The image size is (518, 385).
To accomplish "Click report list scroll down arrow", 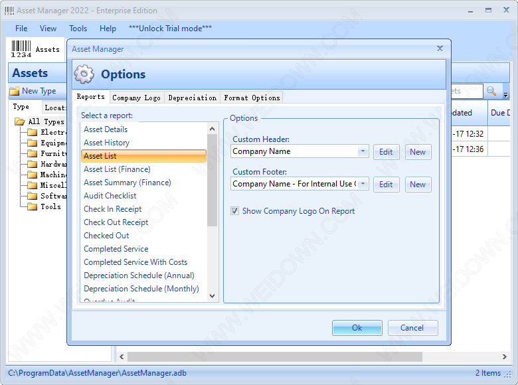I will pos(212,296).
